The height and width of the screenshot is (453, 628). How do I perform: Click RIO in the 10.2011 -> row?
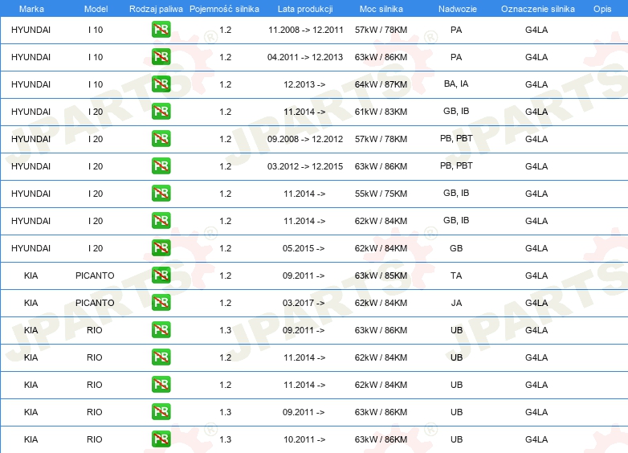[95, 439]
